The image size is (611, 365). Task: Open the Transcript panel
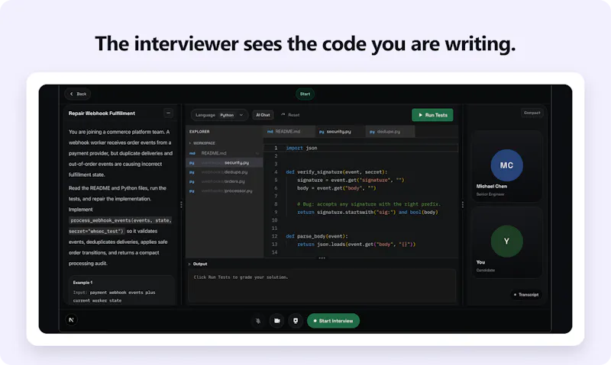coord(526,295)
